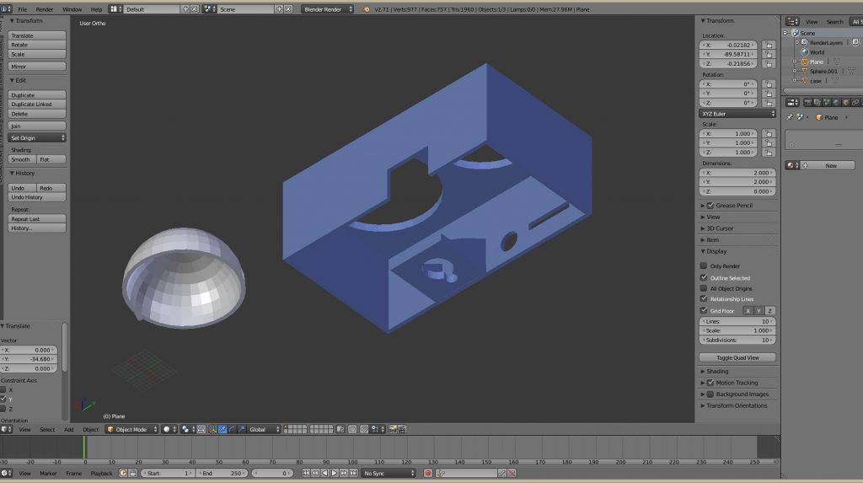Expand the 3D Cursor panel
863x483 pixels.
coord(720,228)
